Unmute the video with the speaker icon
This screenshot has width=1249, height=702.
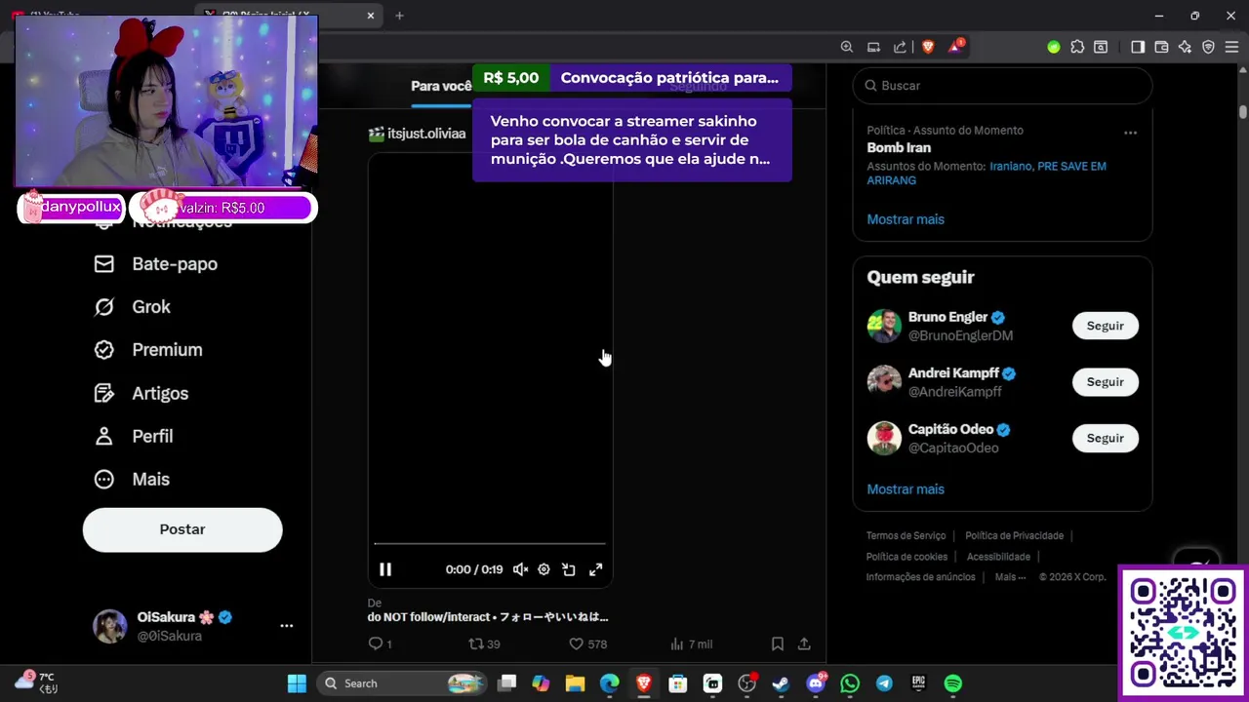click(x=520, y=569)
